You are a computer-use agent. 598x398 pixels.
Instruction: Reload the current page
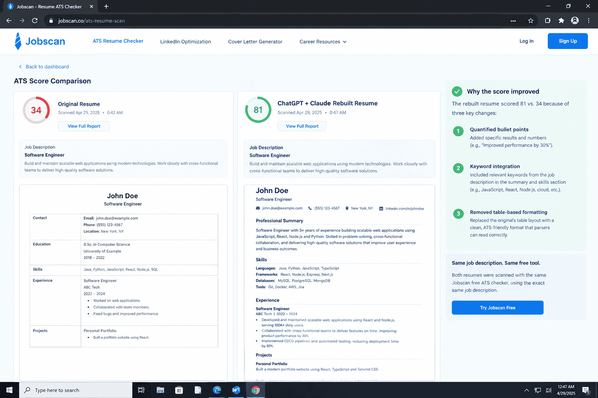(35, 21)
